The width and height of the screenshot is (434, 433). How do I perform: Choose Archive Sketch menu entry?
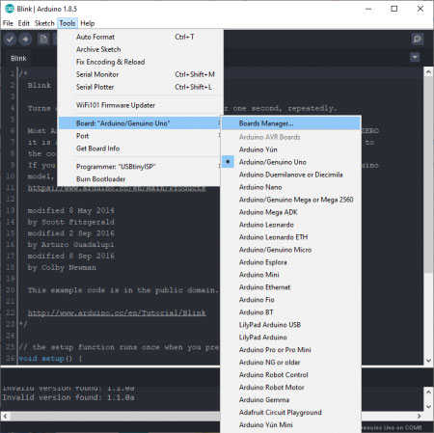click(x=140, y=49)
